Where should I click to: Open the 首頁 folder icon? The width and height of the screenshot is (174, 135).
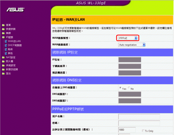click(4, 25)
